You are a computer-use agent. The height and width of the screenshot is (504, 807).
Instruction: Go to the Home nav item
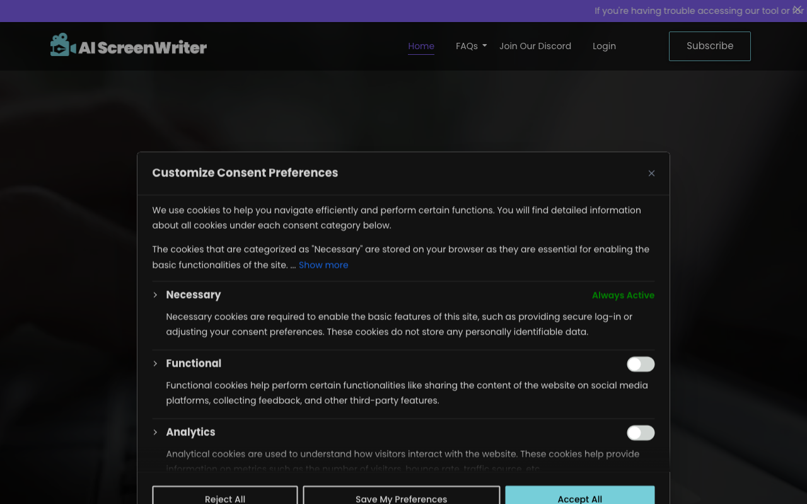click(x=421, y=46)
